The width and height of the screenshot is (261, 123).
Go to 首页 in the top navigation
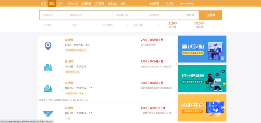pos(43,3)
